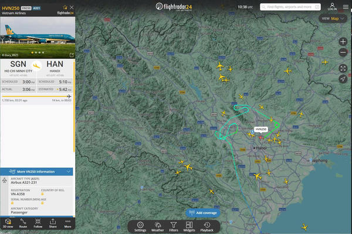This screenshot has height=234, width=352.
Task: Open 3D view of the flight
Action: (8, 223)
